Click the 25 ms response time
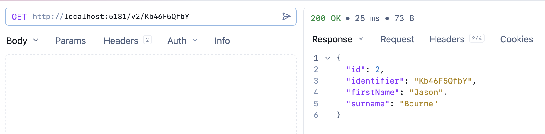 coord(367,19)
